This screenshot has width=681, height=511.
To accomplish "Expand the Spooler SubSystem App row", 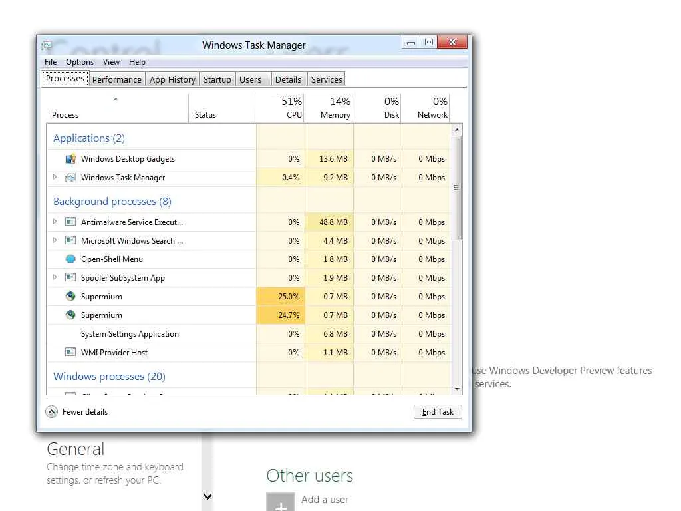I will point(55,277).
